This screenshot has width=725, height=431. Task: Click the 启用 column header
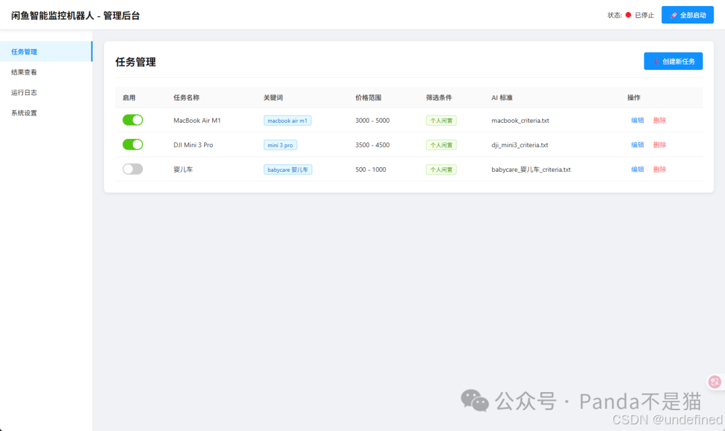129,97
